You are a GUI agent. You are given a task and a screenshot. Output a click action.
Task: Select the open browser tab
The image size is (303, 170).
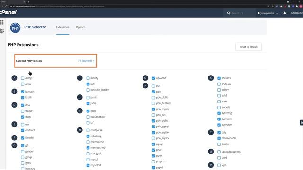coord(13,2)
